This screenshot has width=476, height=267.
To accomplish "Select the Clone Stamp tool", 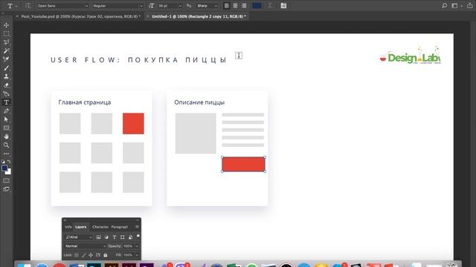I will tap(6, 76).
